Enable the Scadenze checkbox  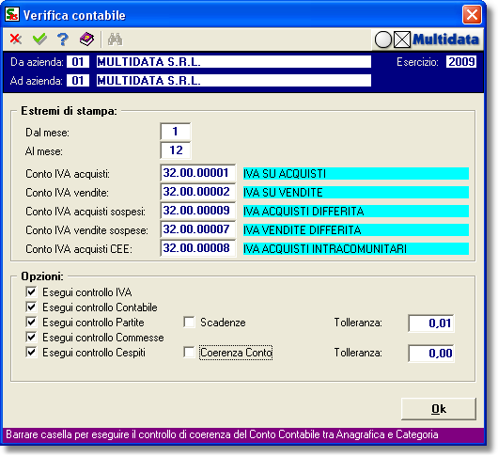coord(189,323)
